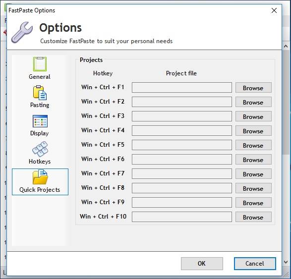This screenshot has width=291, height=279.
Task: Click the background scrollbar up arrow
Action: [286, 46]
